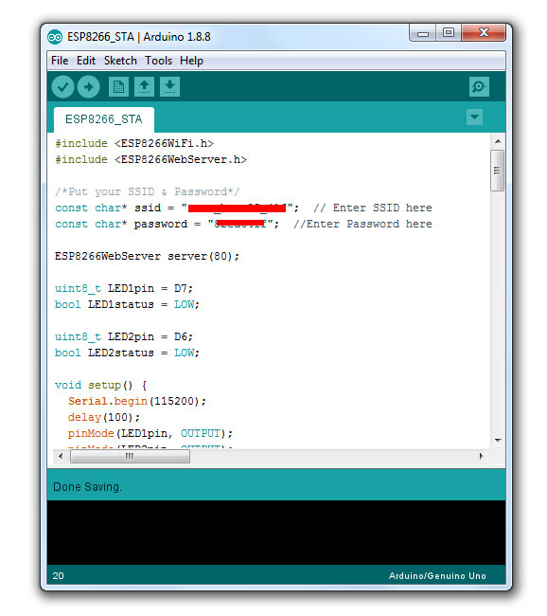This screenshot has width=547, height=616.
Task: Click the 'bool LED2status = LOW;' line
Action: pyautogui.click(x=127, y=353)
